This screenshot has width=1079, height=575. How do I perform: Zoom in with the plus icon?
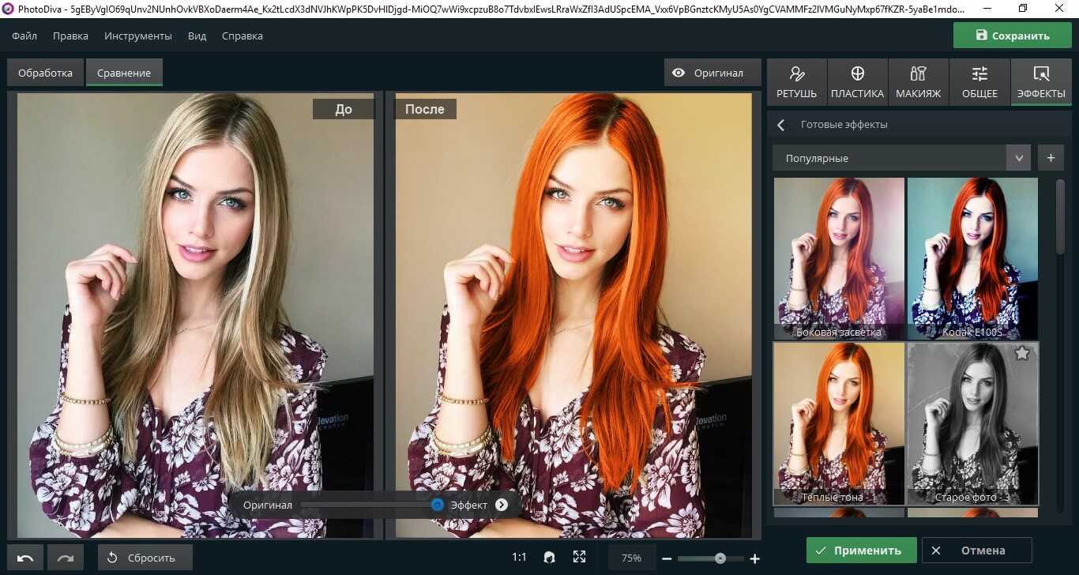[x=754, y=558]
